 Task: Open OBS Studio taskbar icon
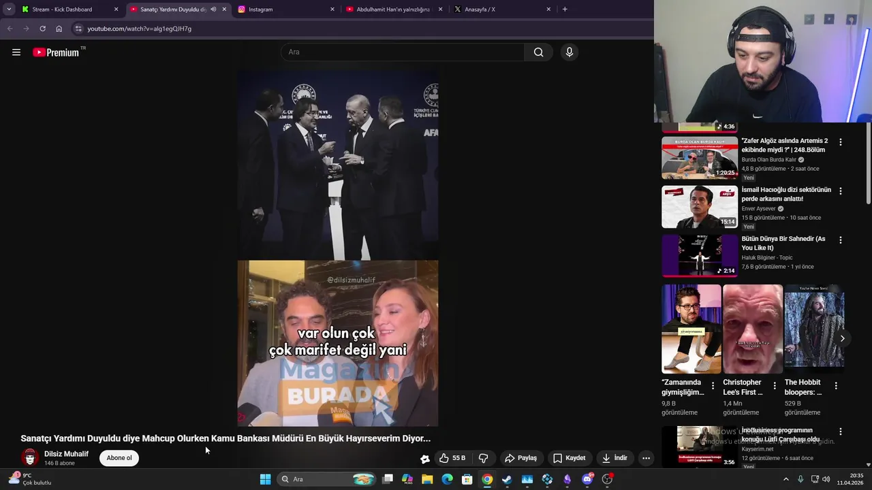pyautogui.click(x=607, y=479)
